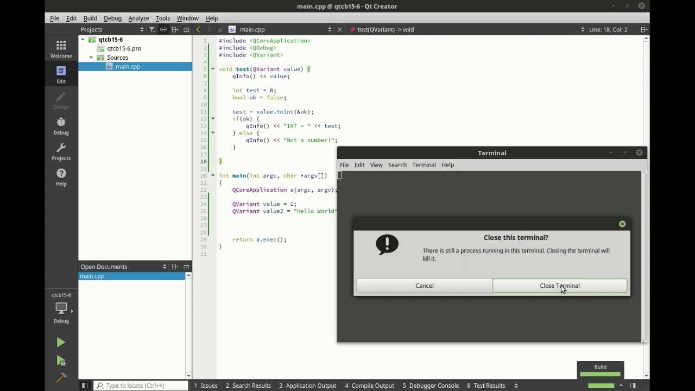Open the Application Output pane

click(308, 386)
